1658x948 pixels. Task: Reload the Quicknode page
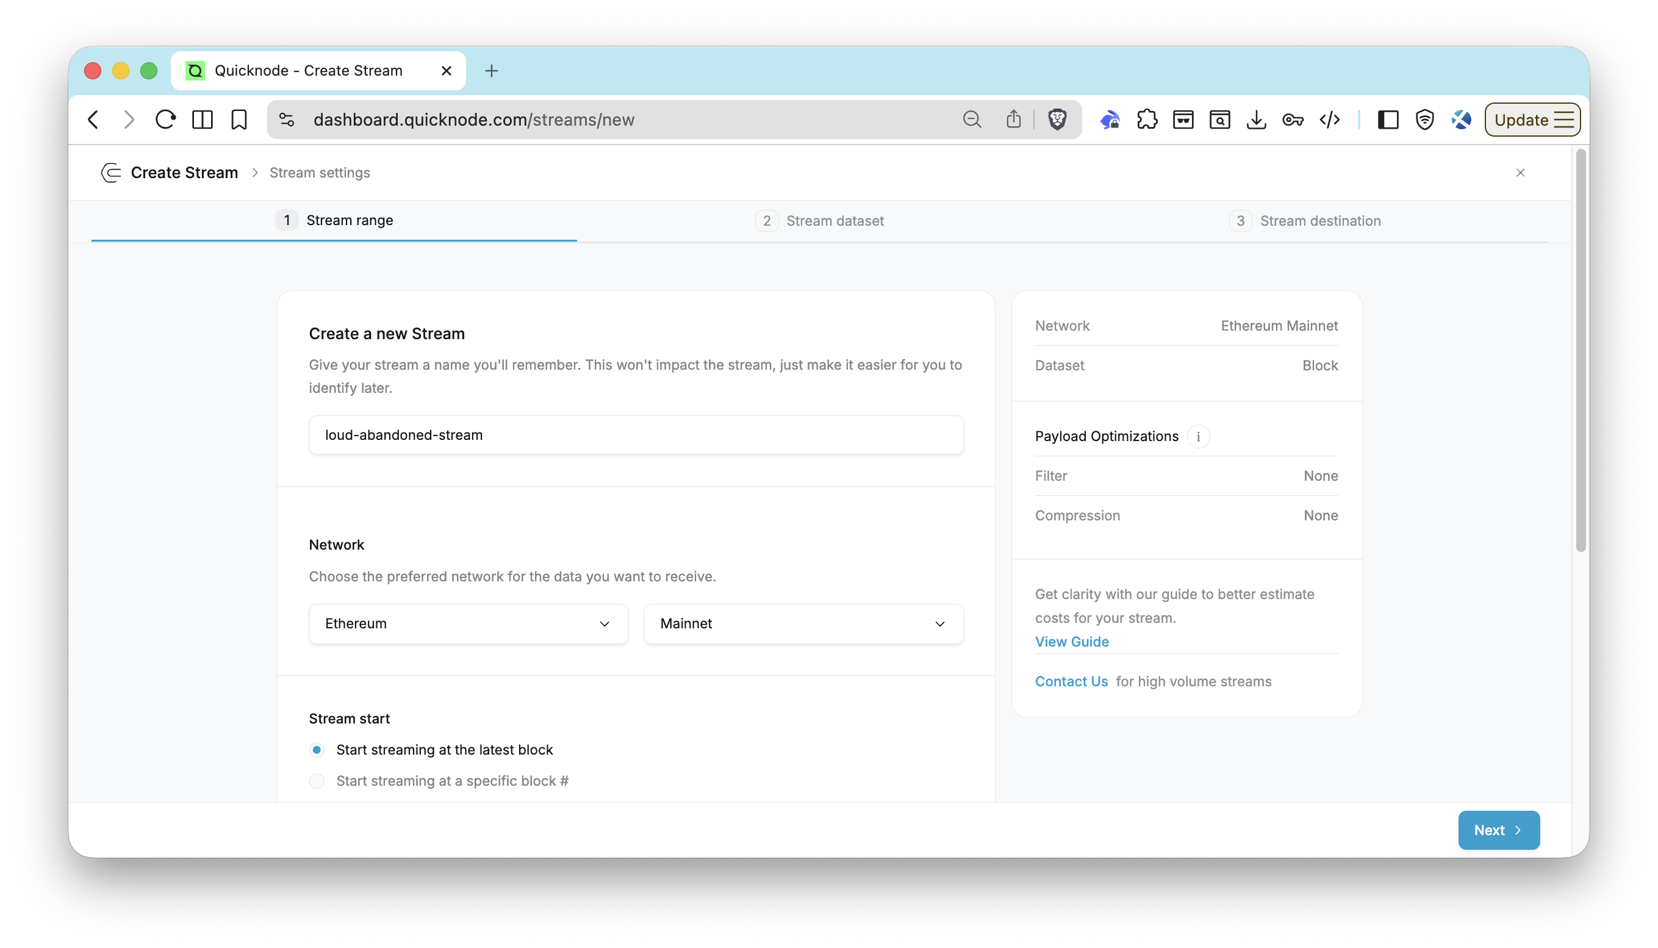pos(165,120)
